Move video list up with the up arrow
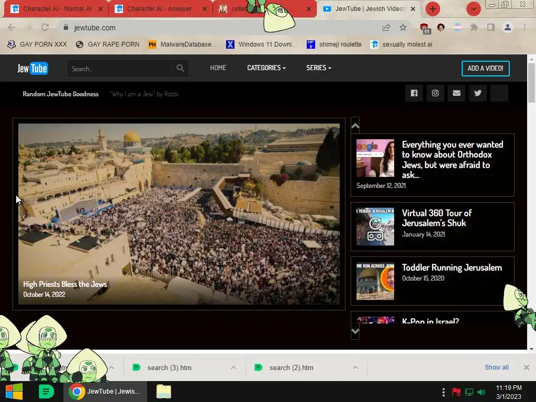 click(355, 126)
